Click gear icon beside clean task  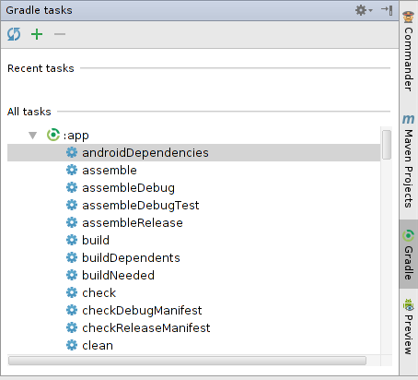[x=72, y=345]
